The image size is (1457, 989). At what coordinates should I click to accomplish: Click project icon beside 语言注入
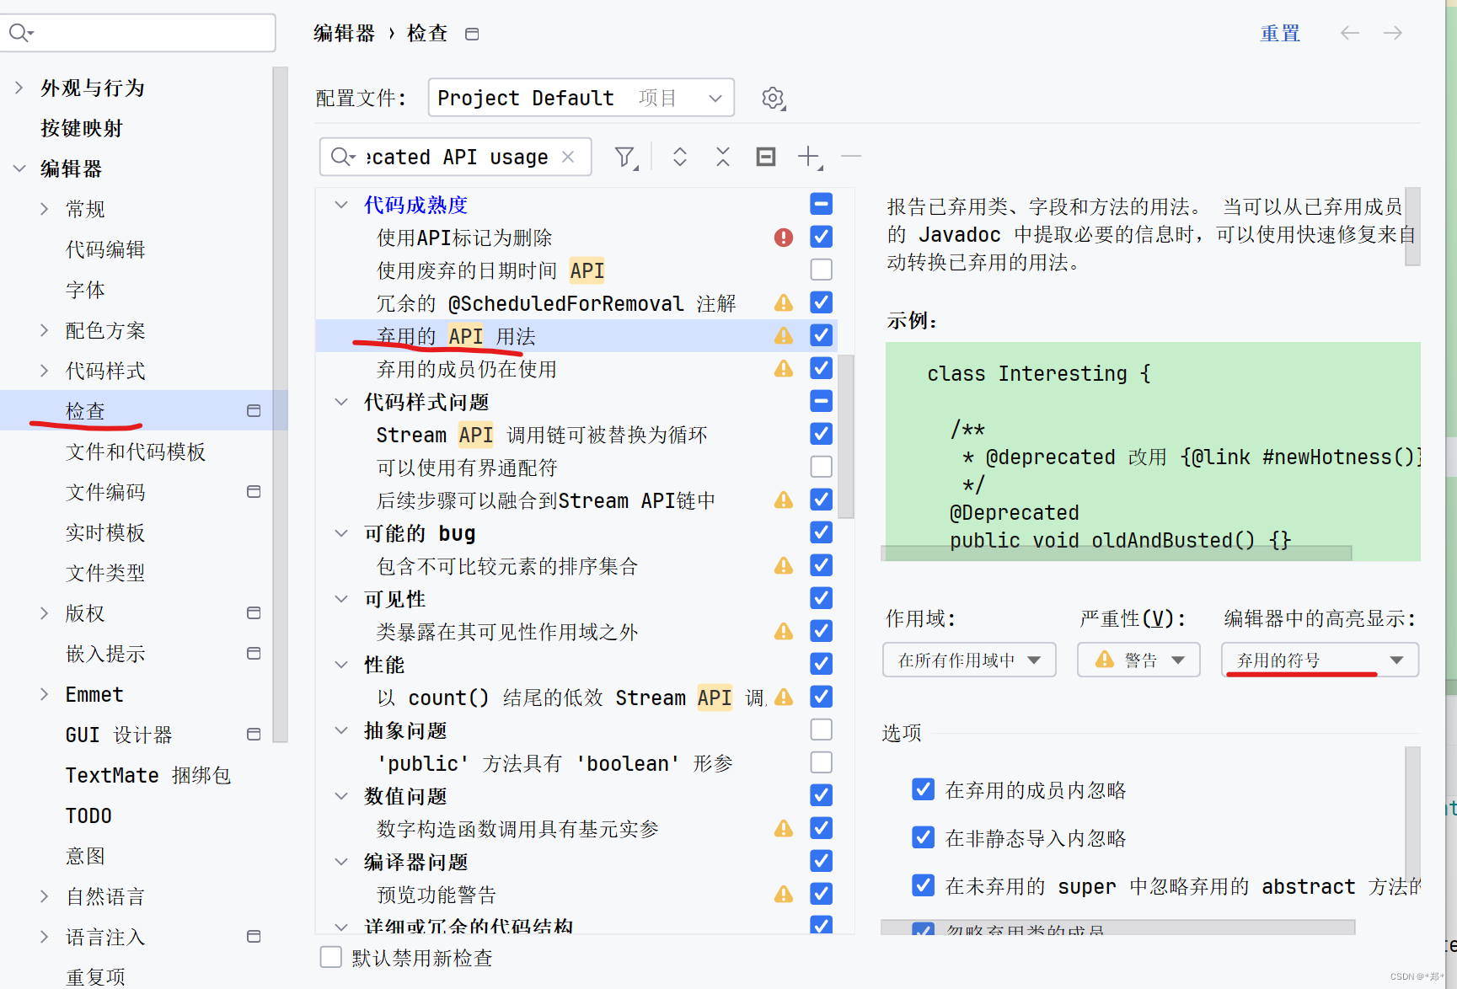[254, 936]
